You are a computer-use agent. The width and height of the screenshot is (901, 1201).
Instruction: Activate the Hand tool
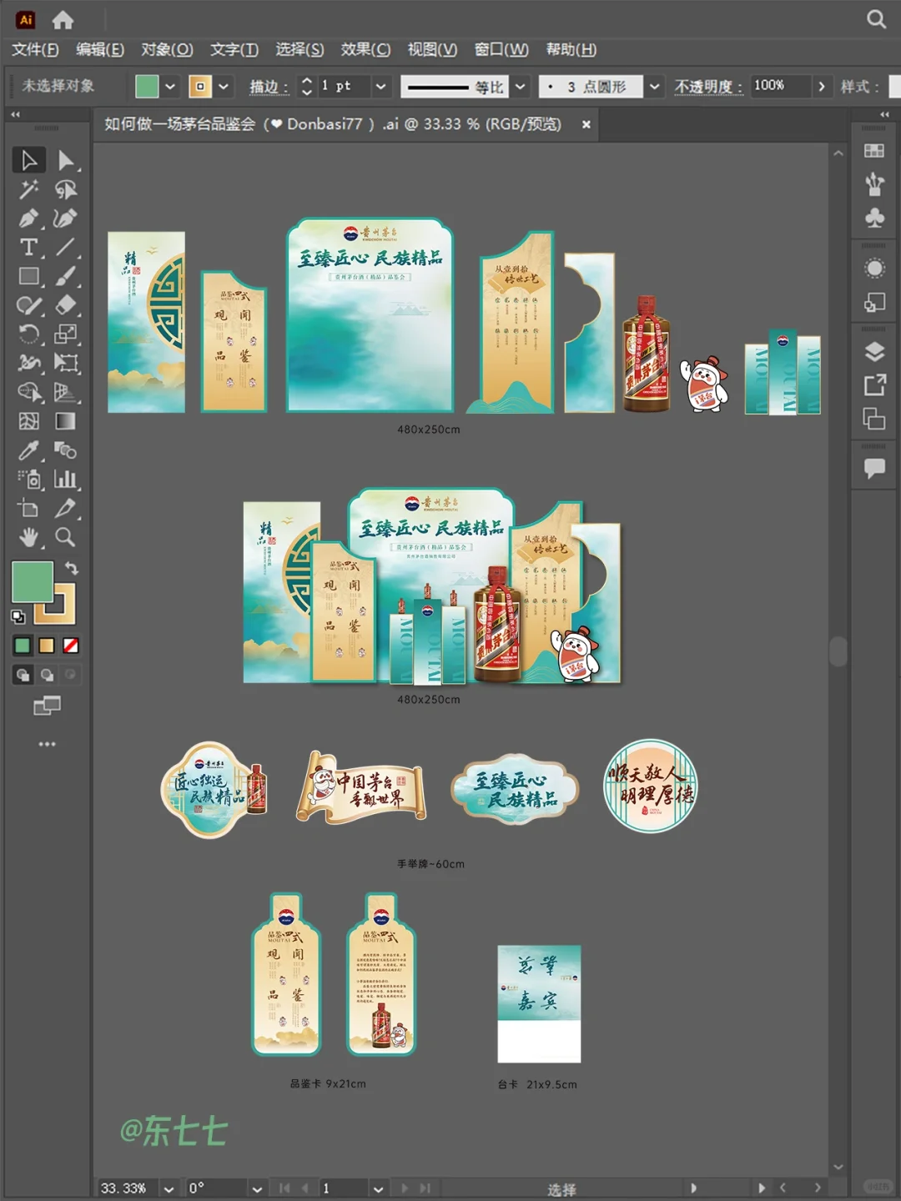28,537
